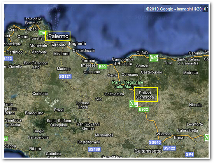Click the San Giovanni Gemini label
The image size is (214, 163).
click(88, 126)
